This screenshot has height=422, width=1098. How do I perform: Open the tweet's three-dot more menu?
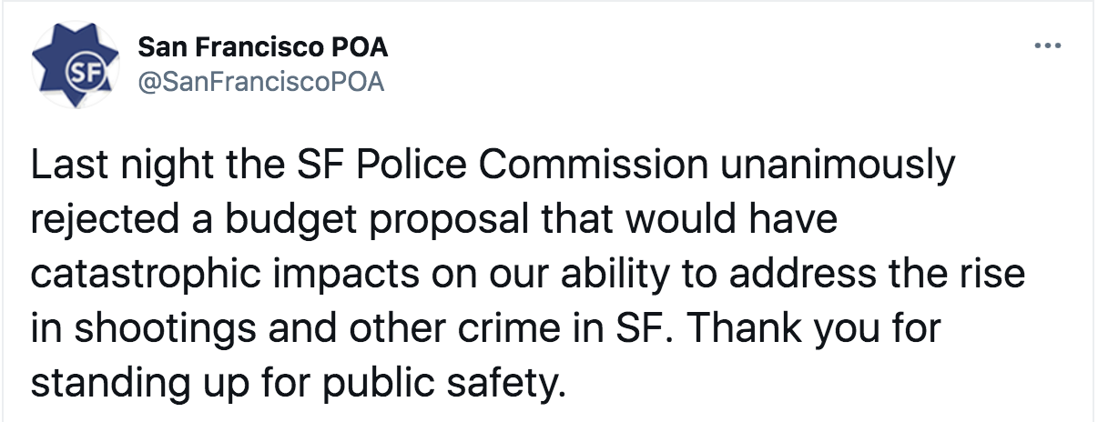(x=1050, y=45)
